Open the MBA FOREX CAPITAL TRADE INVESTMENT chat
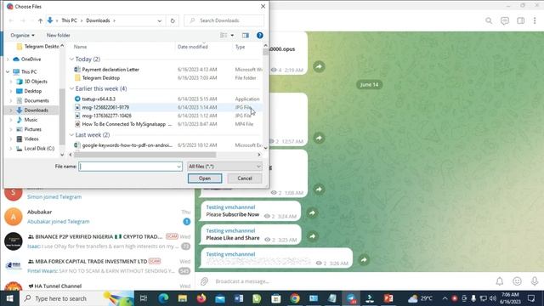 97,266
